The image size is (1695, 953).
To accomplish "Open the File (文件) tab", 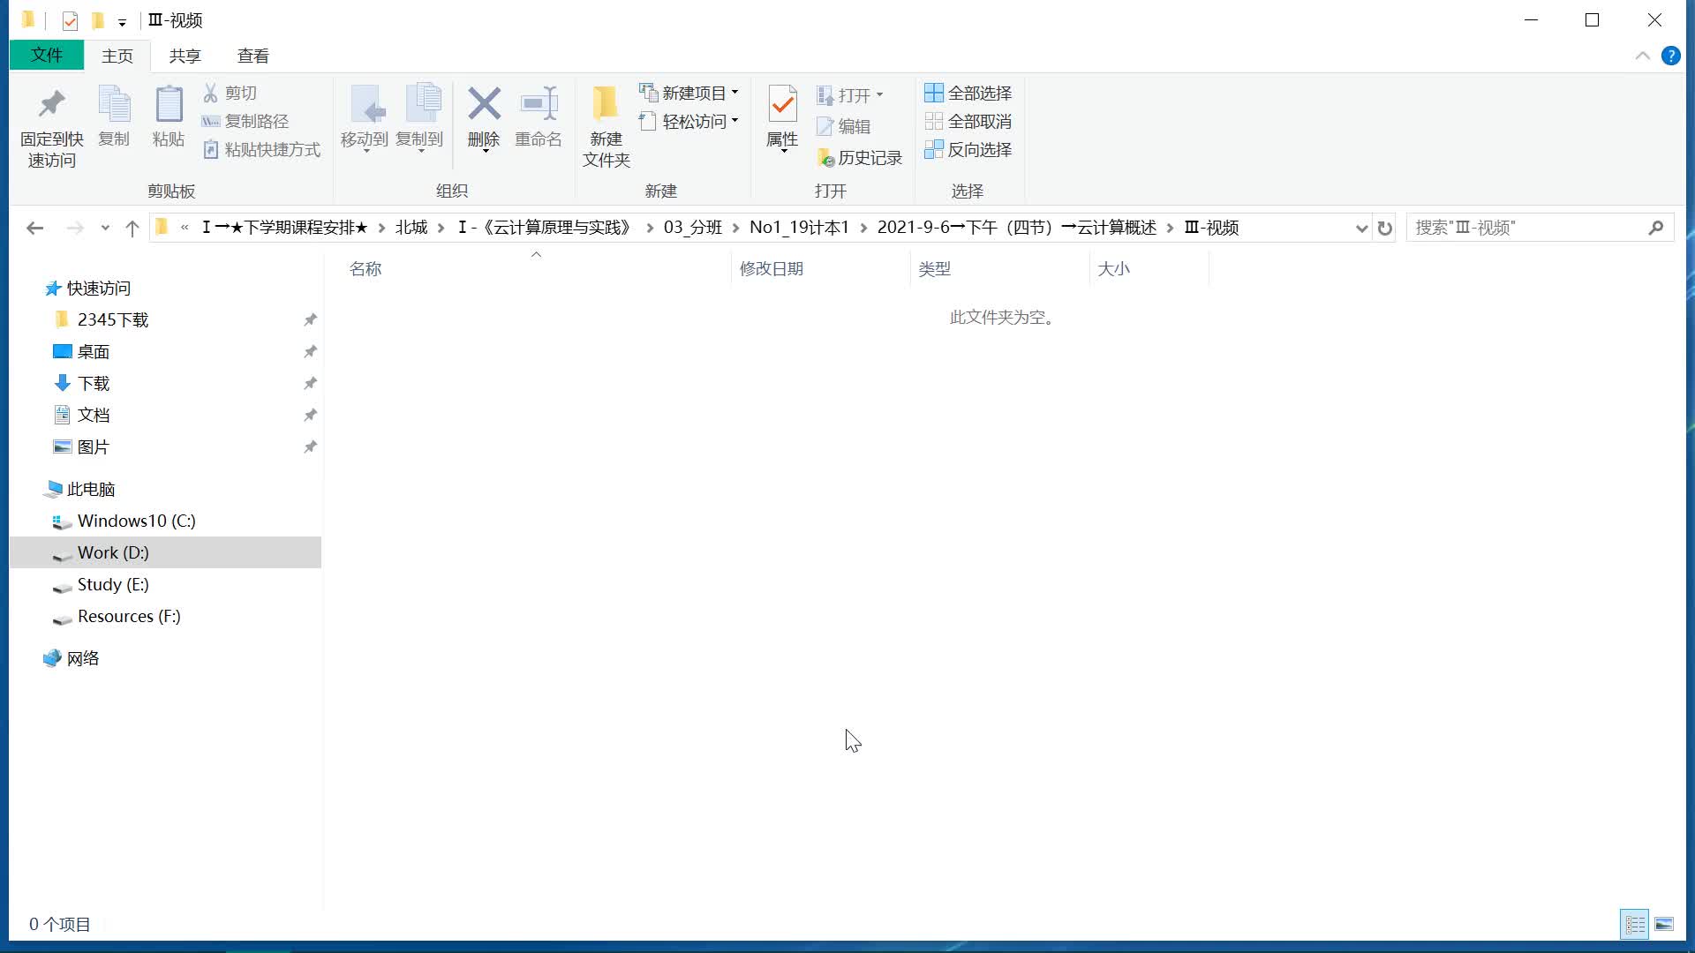I will point(47,56).
